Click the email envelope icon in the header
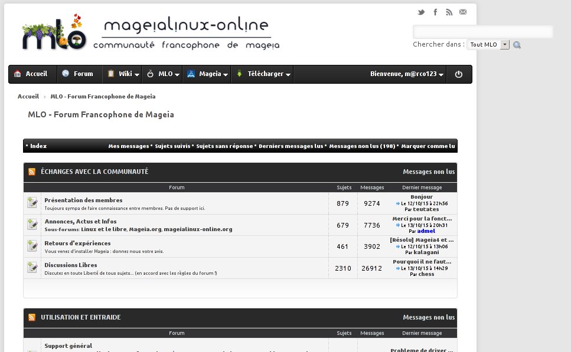571x352 pixels. (x=463, y=12)
